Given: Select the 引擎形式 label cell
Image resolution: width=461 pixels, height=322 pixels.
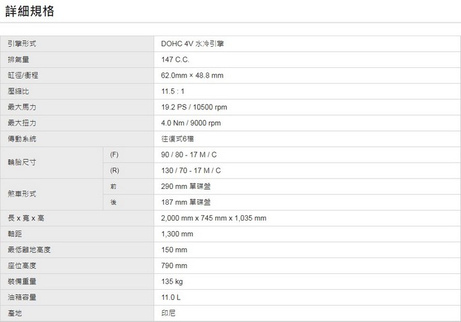Looking at the screenshot, I should tap(21, 43).
